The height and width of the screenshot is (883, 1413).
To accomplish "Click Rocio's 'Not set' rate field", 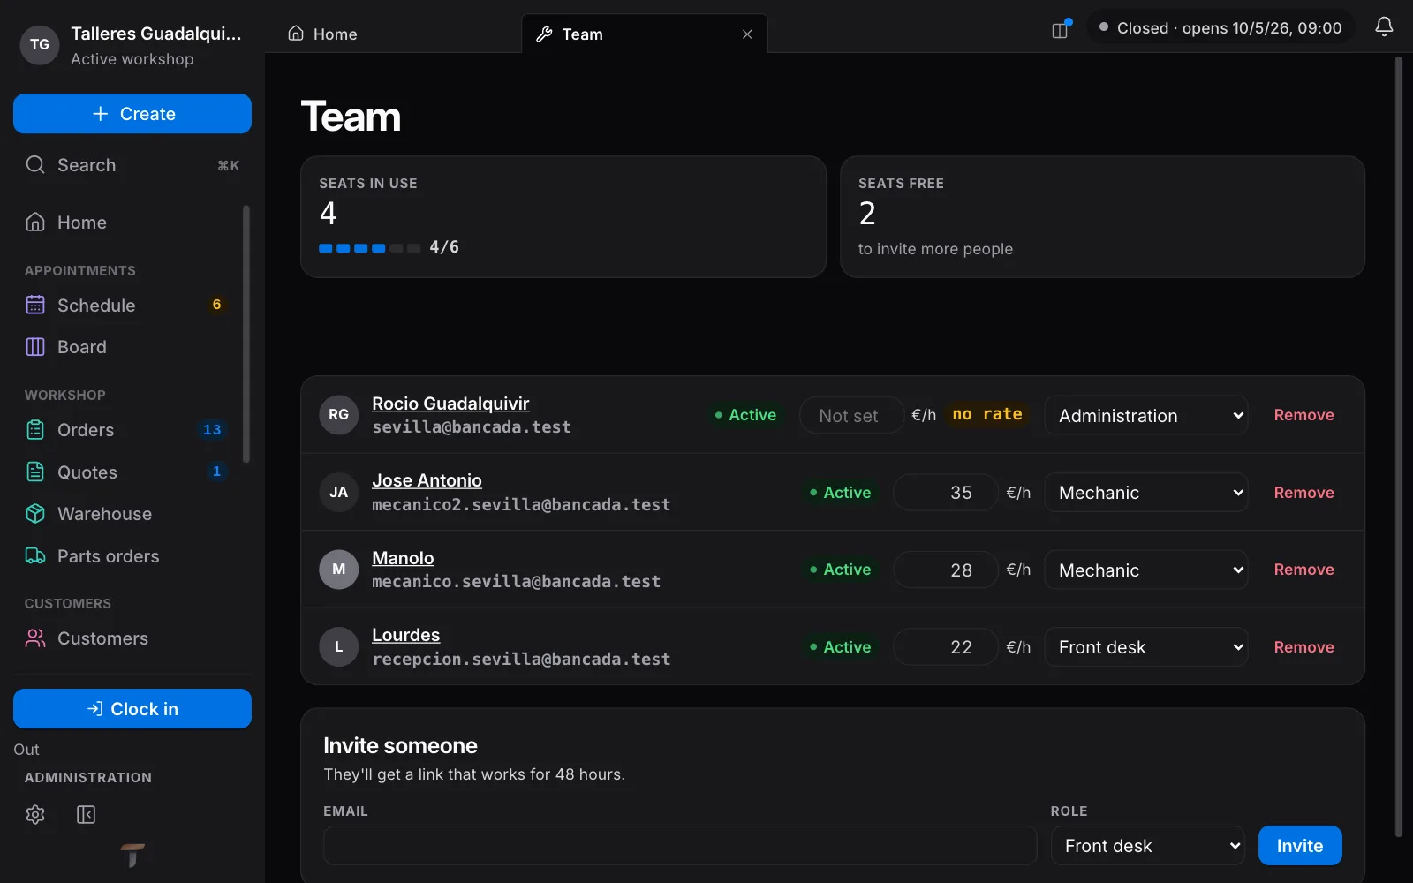I will 851,415.
